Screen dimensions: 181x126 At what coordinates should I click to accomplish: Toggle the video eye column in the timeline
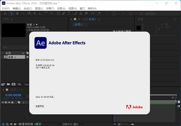point(3,102)
